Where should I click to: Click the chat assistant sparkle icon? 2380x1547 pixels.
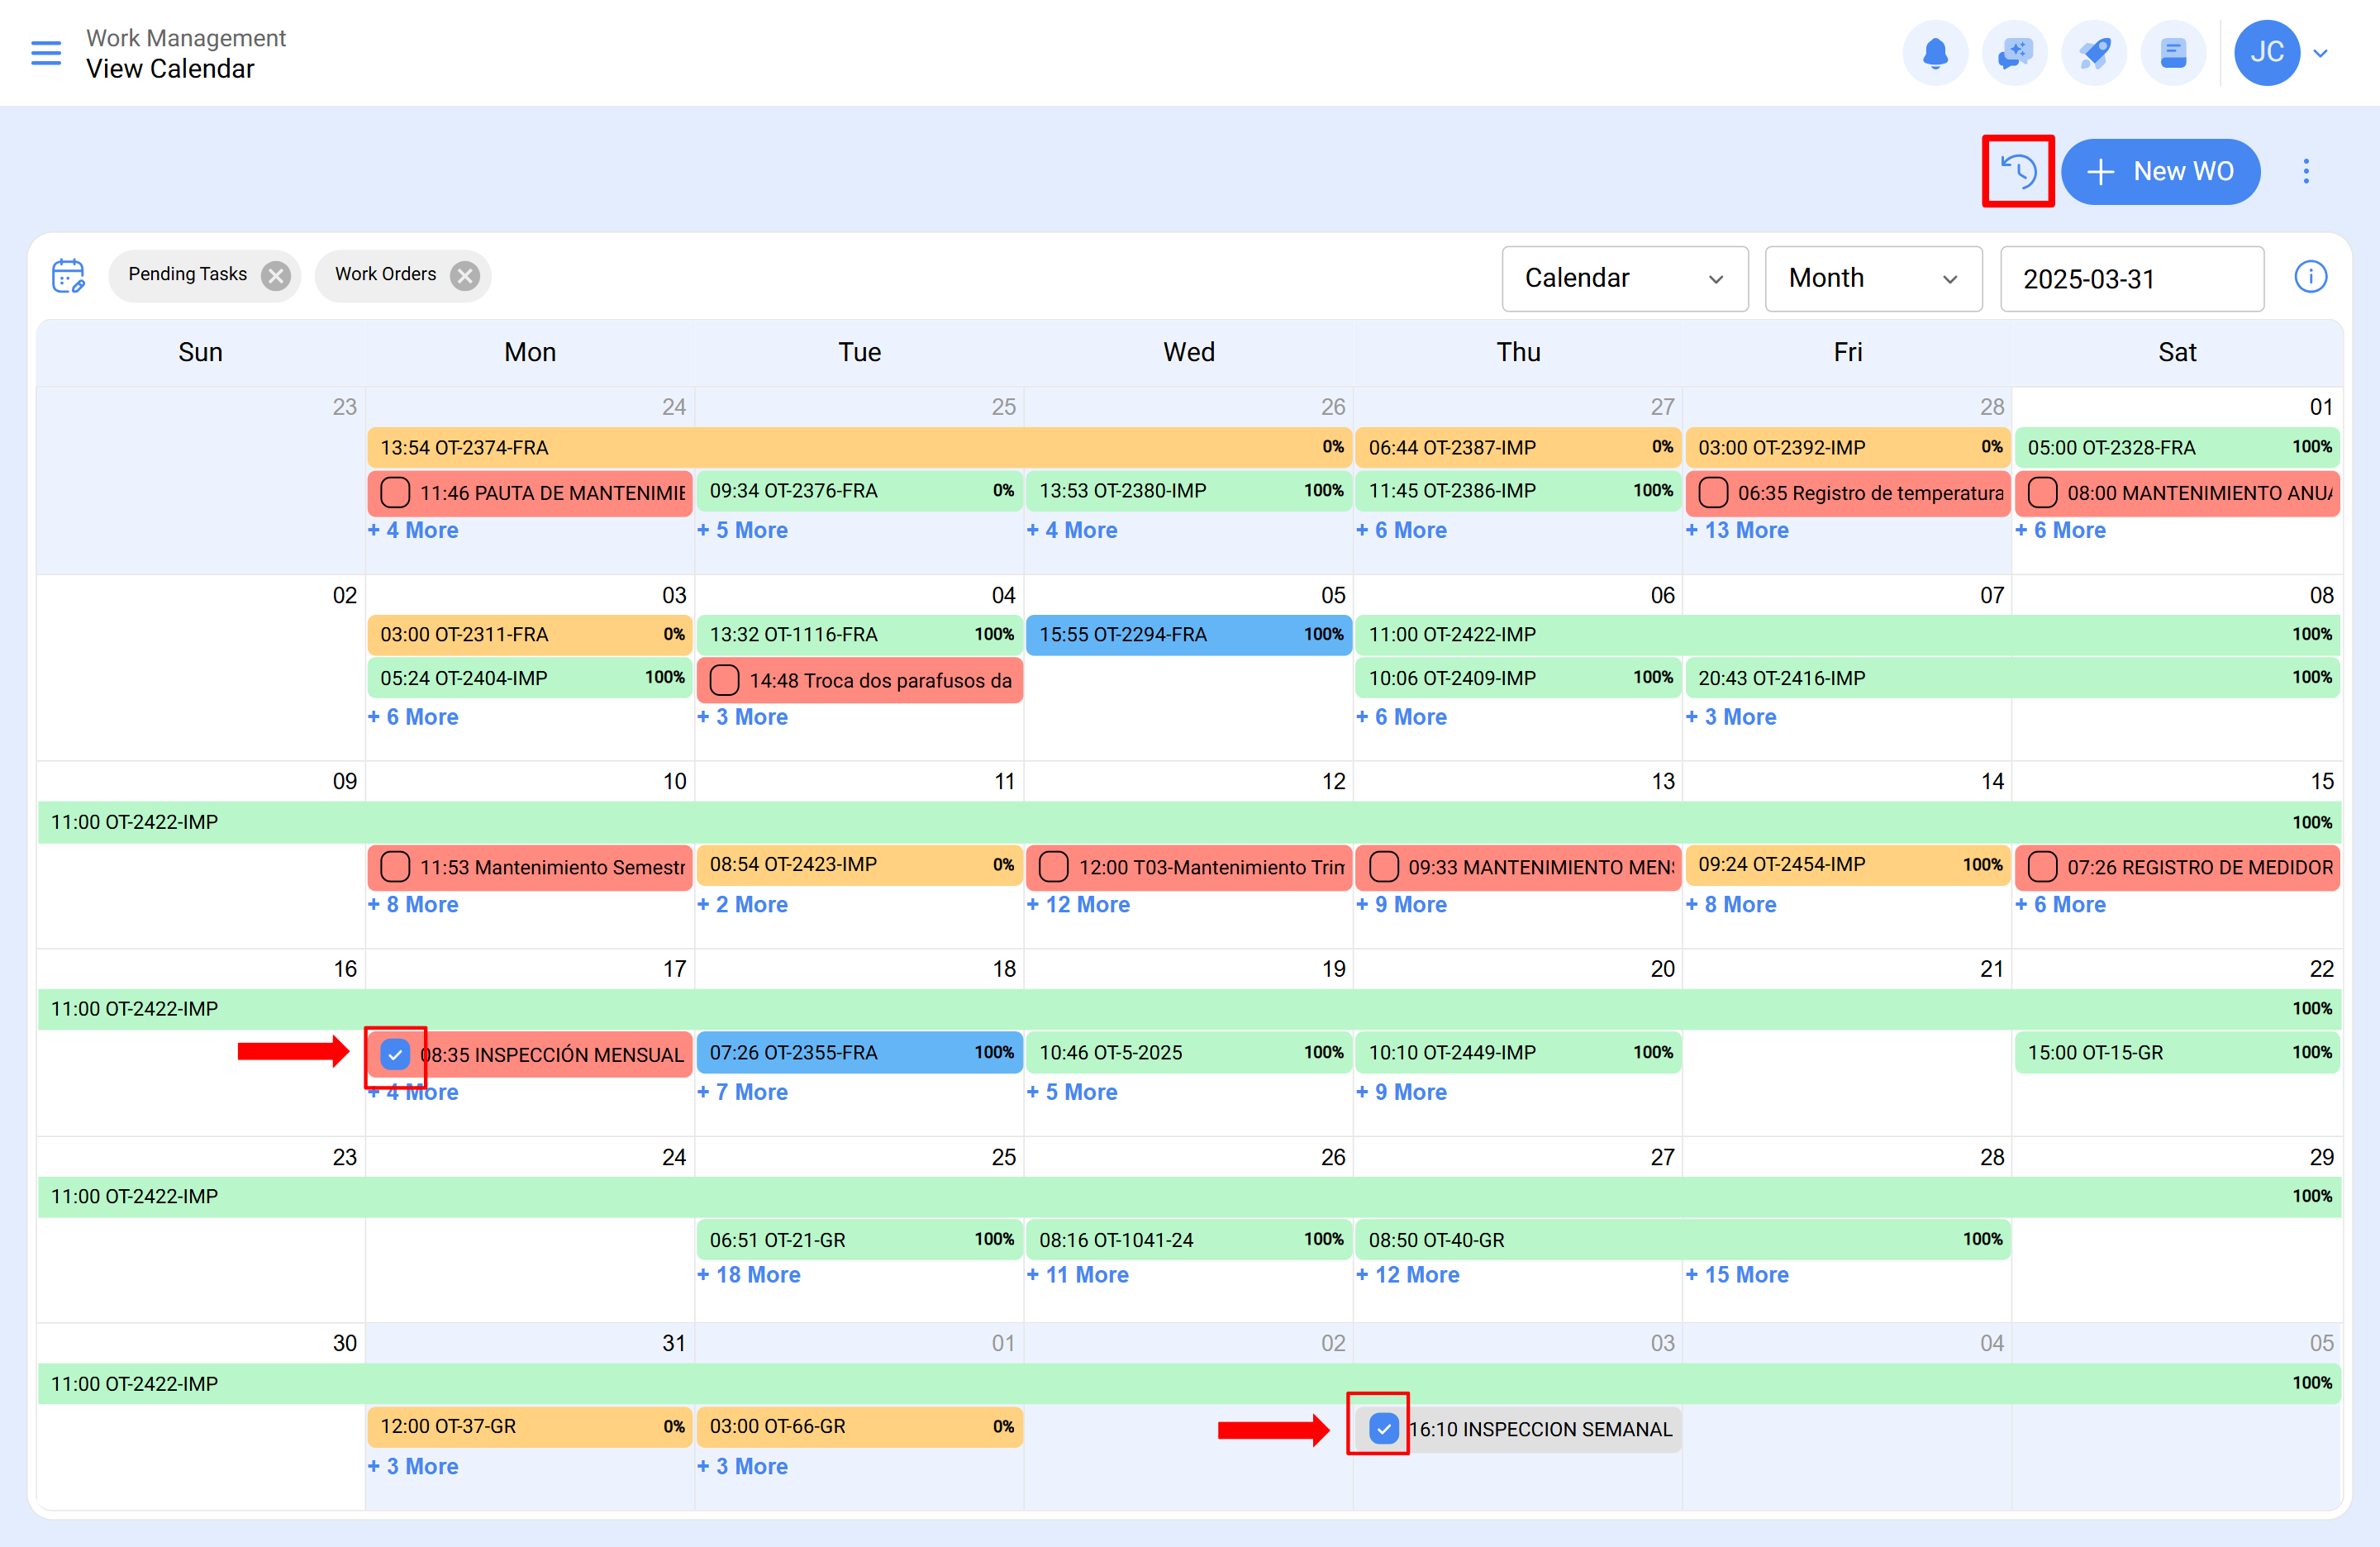coord(2014,52)
